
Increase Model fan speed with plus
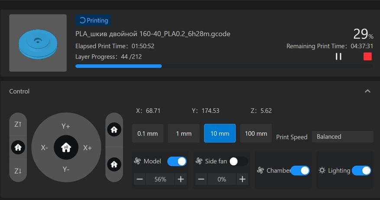click(x=181, y=179)
